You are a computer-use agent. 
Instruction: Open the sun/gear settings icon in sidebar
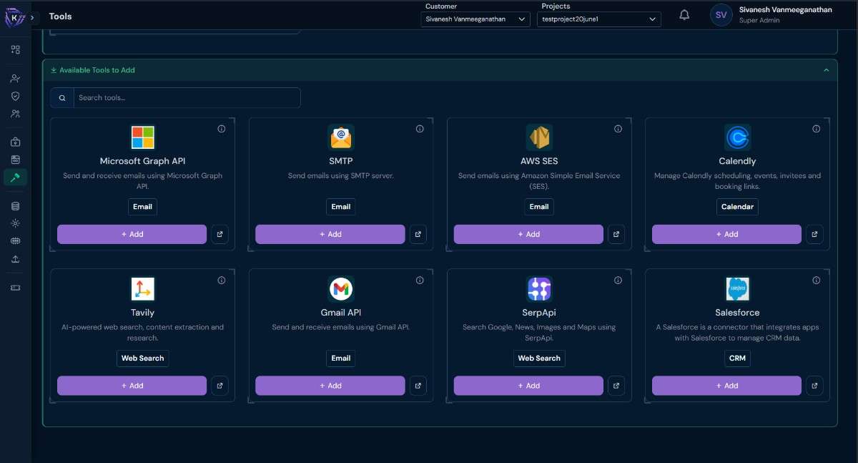(16, 223)
